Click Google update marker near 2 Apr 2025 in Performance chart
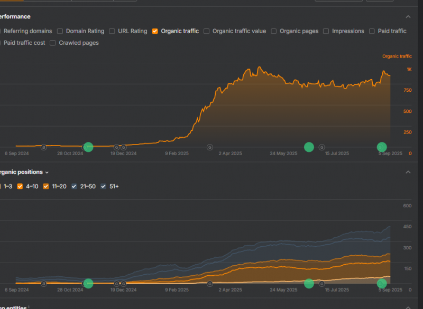This screenshot has width=423, height=309. (x=209, y=147)
